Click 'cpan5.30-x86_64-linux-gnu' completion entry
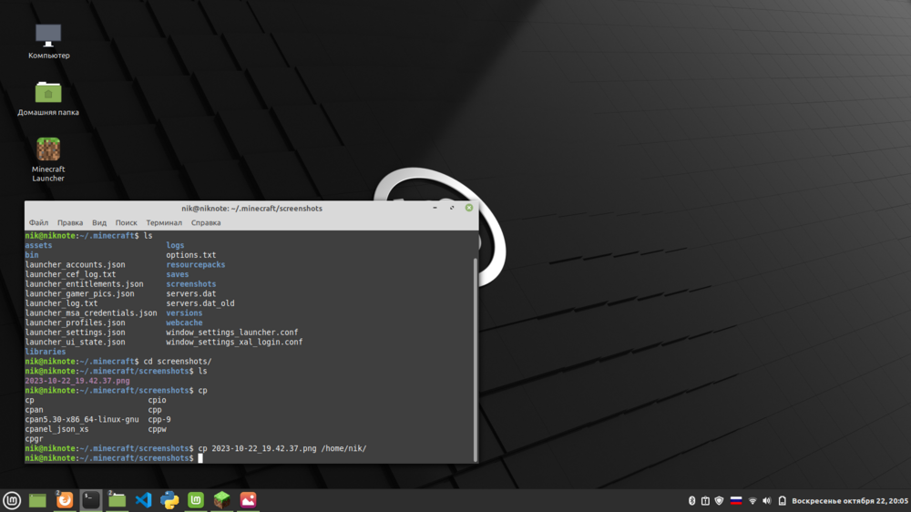Viewport: 911px width, 512px height. click(x=82, y=420)
